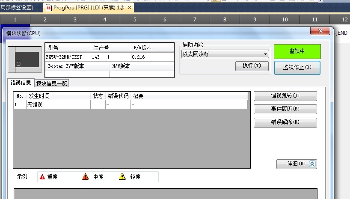Image resolution: width=350 pixels, height=199 pixels.
Task: Click the 错误解除(R) button
Action: click(x=285, y=122)
